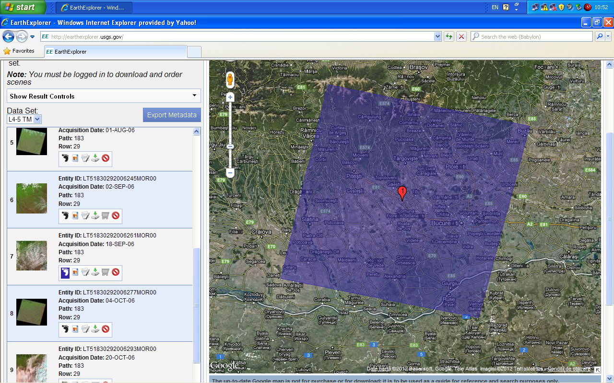Exclude scene 02-SEP-06 from results
Screen dimensions: 614x383
(x=116, y=215)
